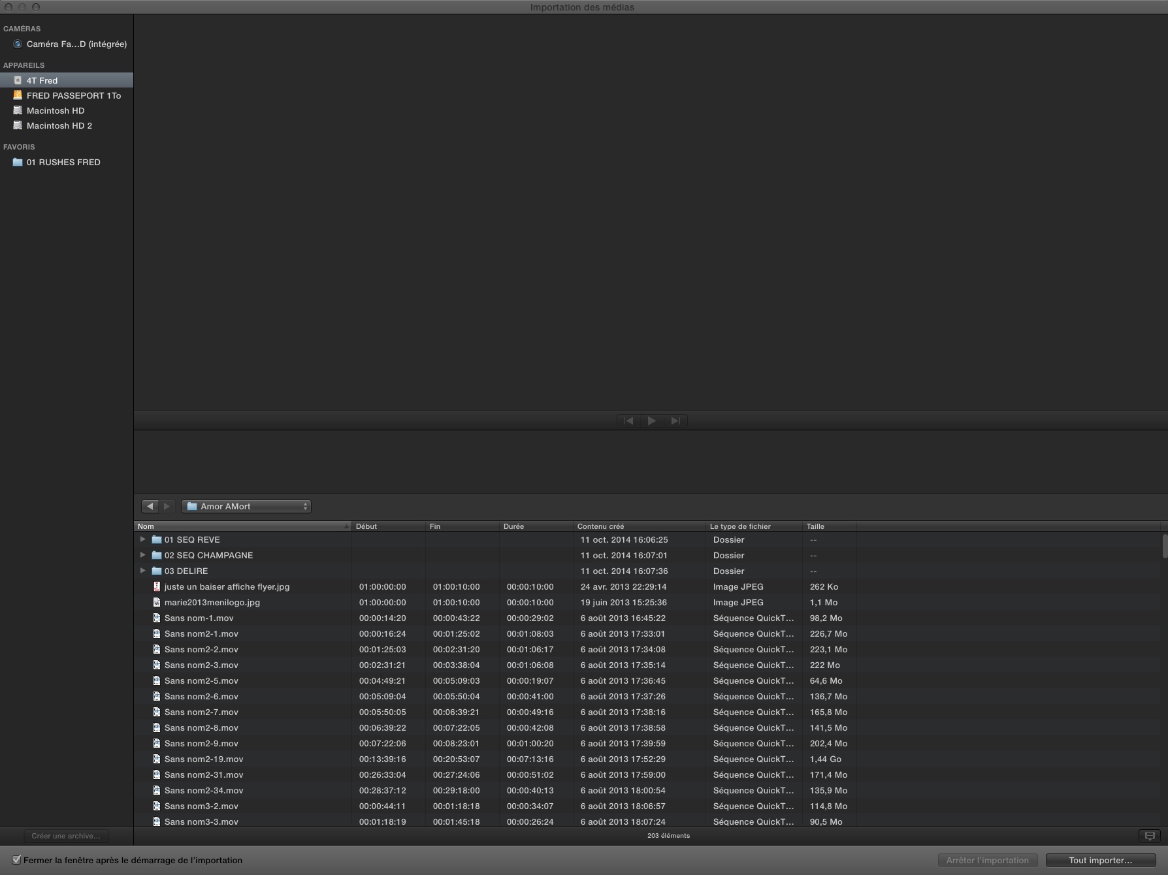This screenshot has height=875, width=1168.
Task: Sort list by Le type de fichier column
Action: point(754,526)
